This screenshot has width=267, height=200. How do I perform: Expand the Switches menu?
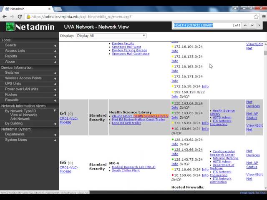29,72
